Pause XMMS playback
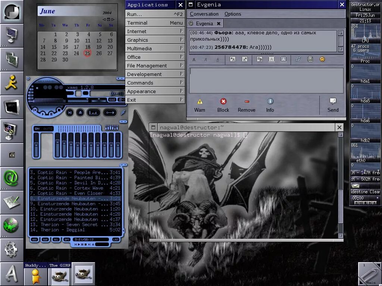 point(51,114)
